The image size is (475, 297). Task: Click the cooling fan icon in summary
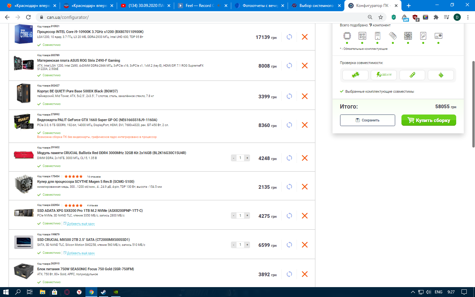[x=408, y=36]
